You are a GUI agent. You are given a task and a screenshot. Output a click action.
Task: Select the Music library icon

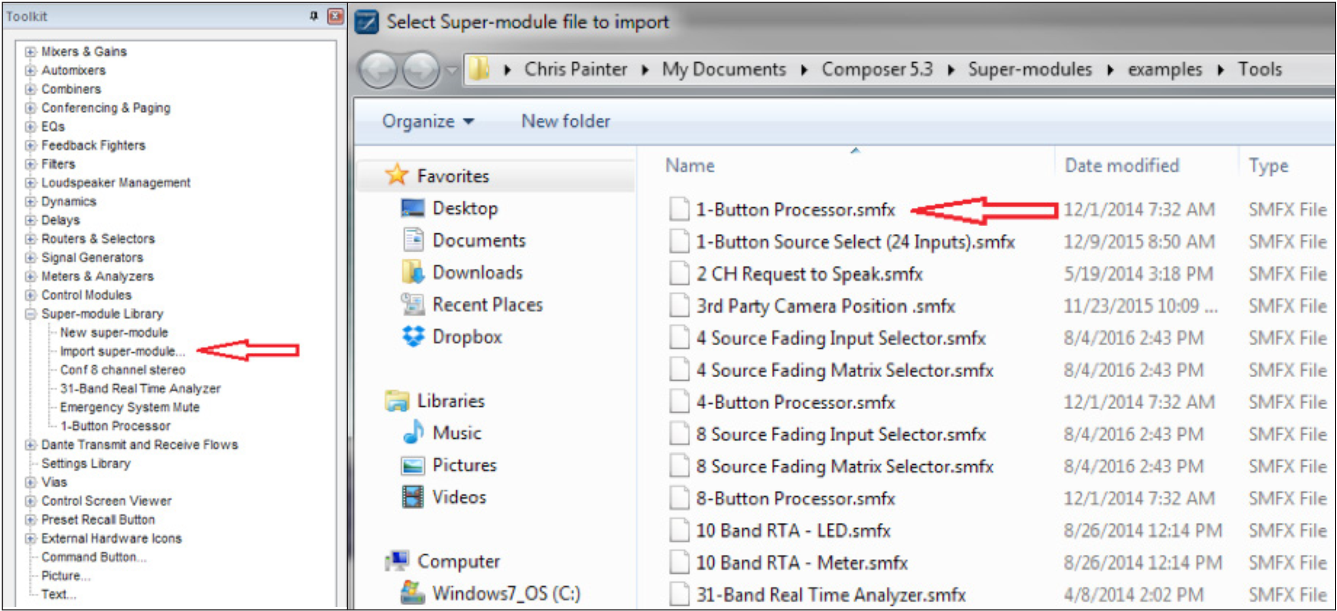tap(414, 433)
